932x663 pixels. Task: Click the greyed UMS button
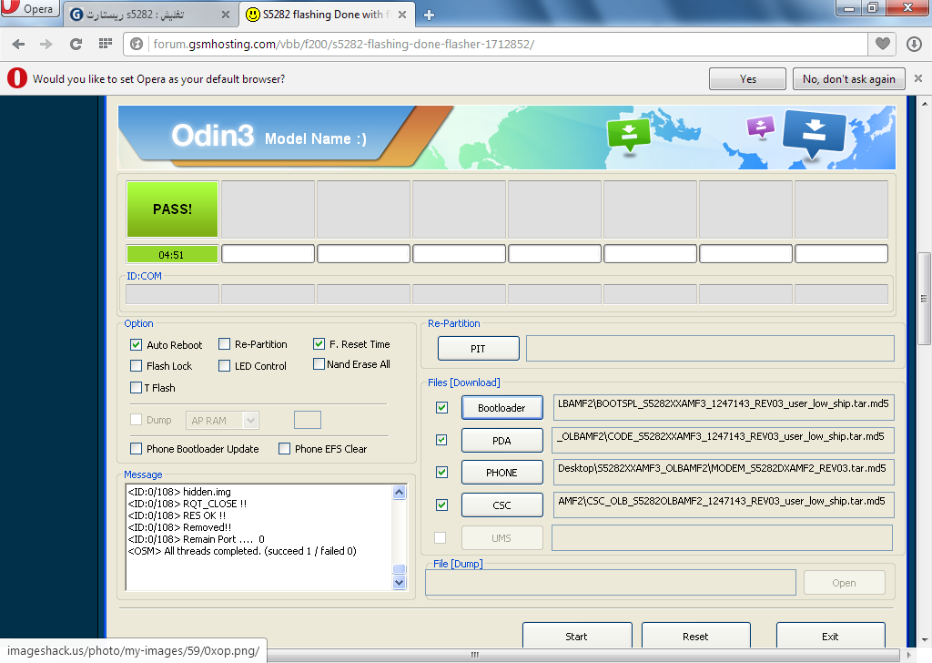[x=501, y=537]
